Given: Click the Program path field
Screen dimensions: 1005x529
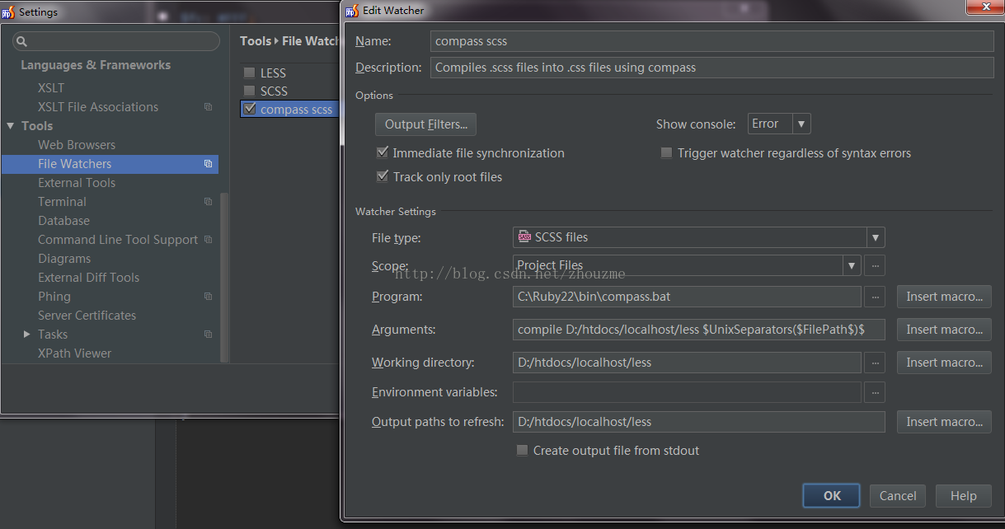Looking at the screenshot, I should (x=687, y=297).
